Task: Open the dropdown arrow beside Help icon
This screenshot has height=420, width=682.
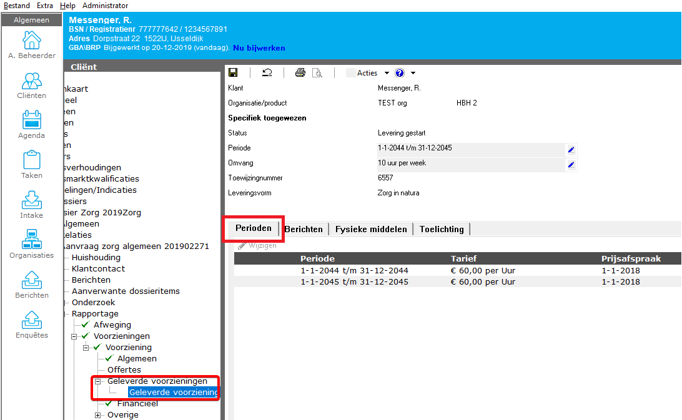Action: 413,73
